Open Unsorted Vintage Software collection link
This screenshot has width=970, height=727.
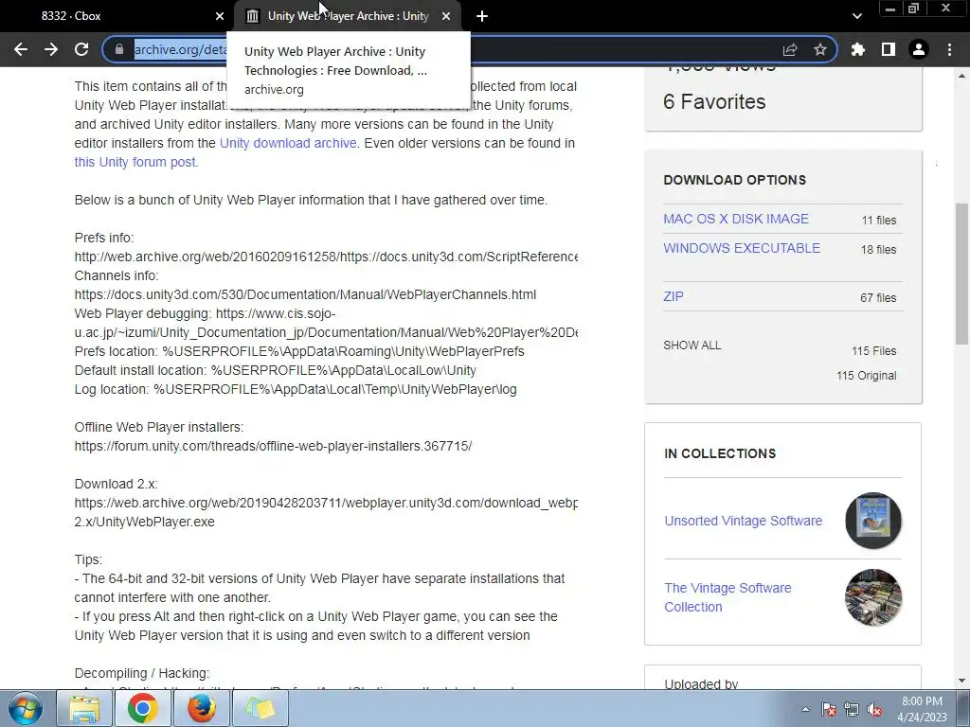(x=743, y=521)
